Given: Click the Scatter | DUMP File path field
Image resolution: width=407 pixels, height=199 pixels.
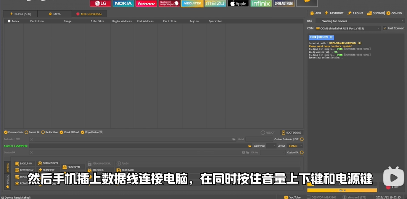Looking at the screenshot, I should point(138,146).
